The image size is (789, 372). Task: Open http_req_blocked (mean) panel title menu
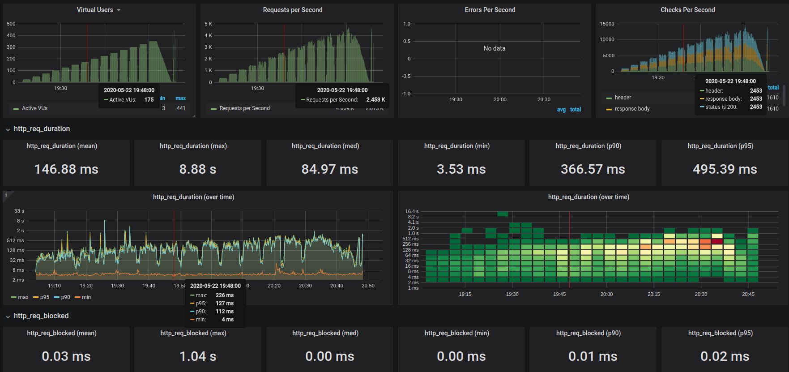62,333
